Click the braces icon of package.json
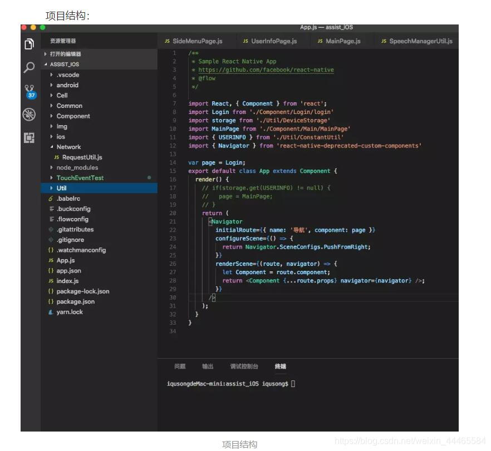Image resolution: width=491 pixels, height=451 pixels. 51,301
